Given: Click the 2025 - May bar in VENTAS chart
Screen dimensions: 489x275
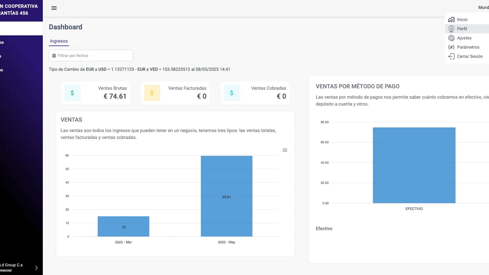Looking at the screenshot, I should [226, 196].
